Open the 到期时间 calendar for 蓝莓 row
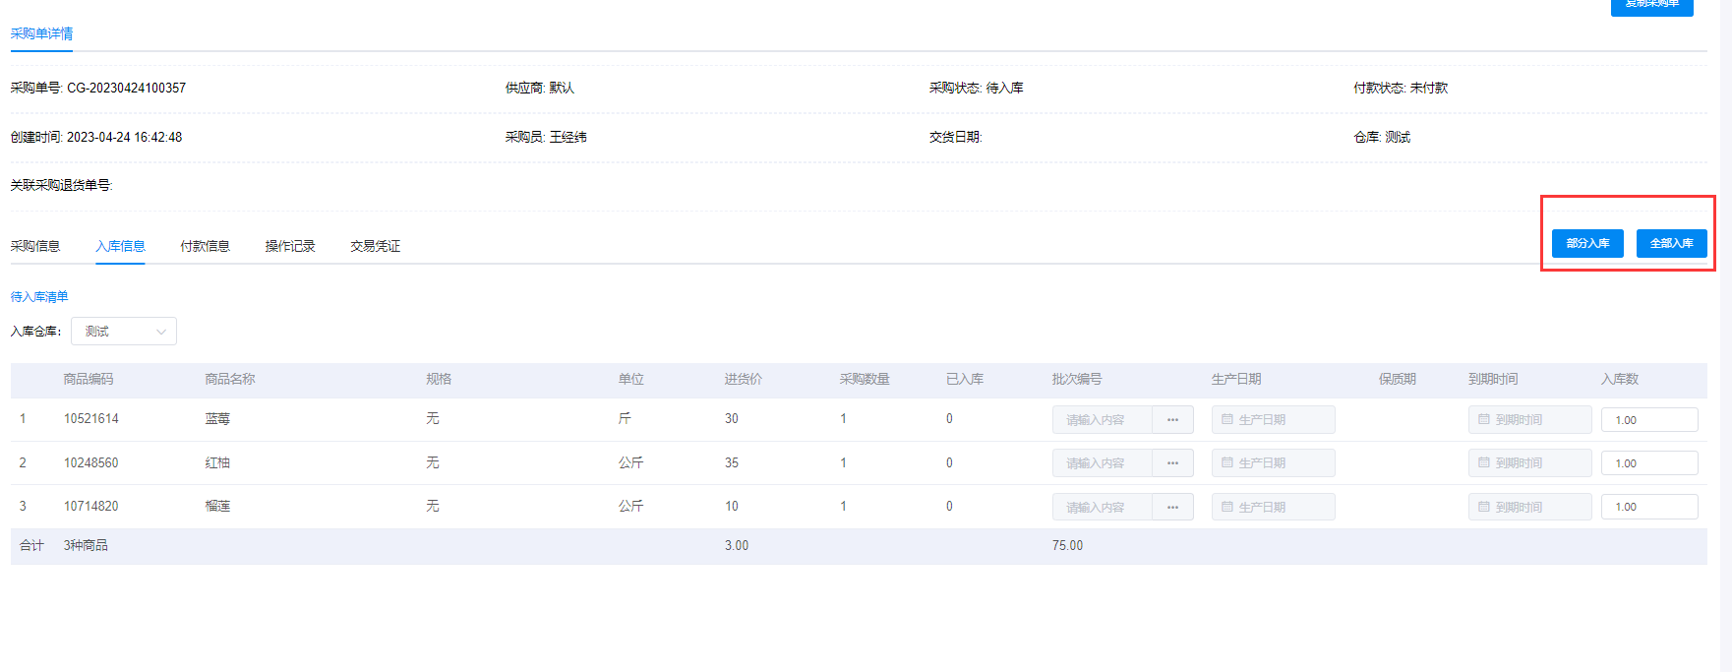The image size is (1732, 672). pos(1529,420)
